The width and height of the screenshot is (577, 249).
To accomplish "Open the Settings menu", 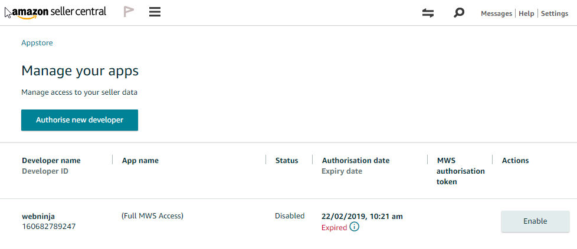I will (x=555, y=14).
